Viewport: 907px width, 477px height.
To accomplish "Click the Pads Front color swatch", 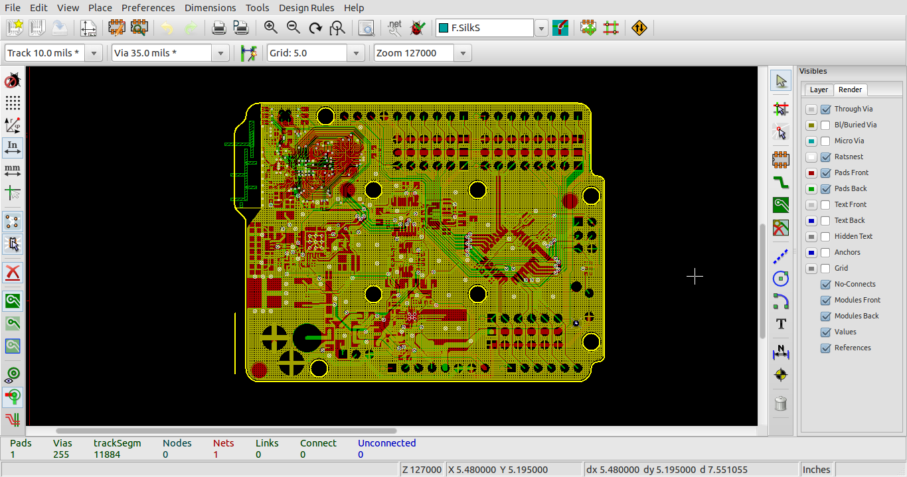I will pos(811,172).
